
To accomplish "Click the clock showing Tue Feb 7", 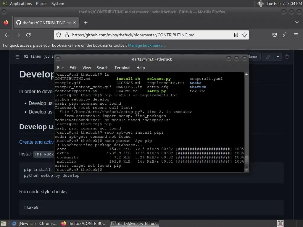I will [284, 4].
